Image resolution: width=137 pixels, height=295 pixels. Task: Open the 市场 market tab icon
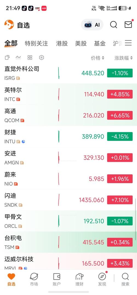point(34,280)
